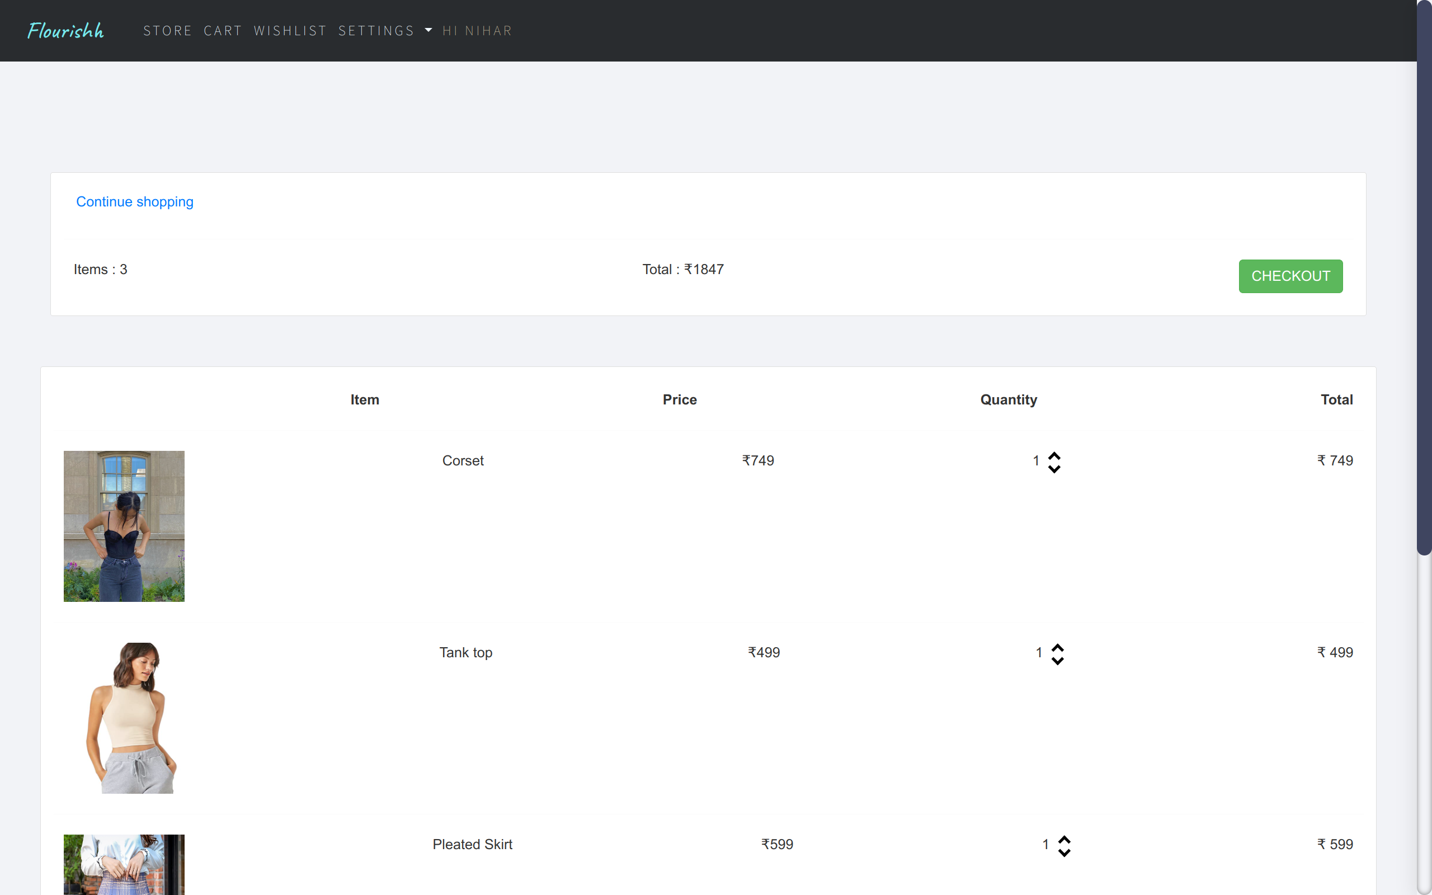Expand the SETTINGS dropdown caret
This screenshot has width=1432, height=895.
(x=428, y=30)
